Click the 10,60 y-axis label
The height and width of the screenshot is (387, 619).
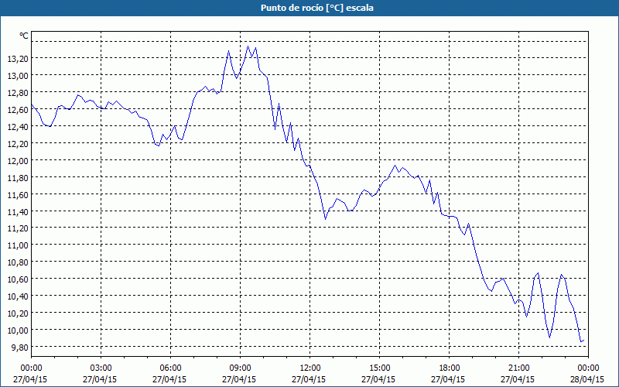pos(17,279)
